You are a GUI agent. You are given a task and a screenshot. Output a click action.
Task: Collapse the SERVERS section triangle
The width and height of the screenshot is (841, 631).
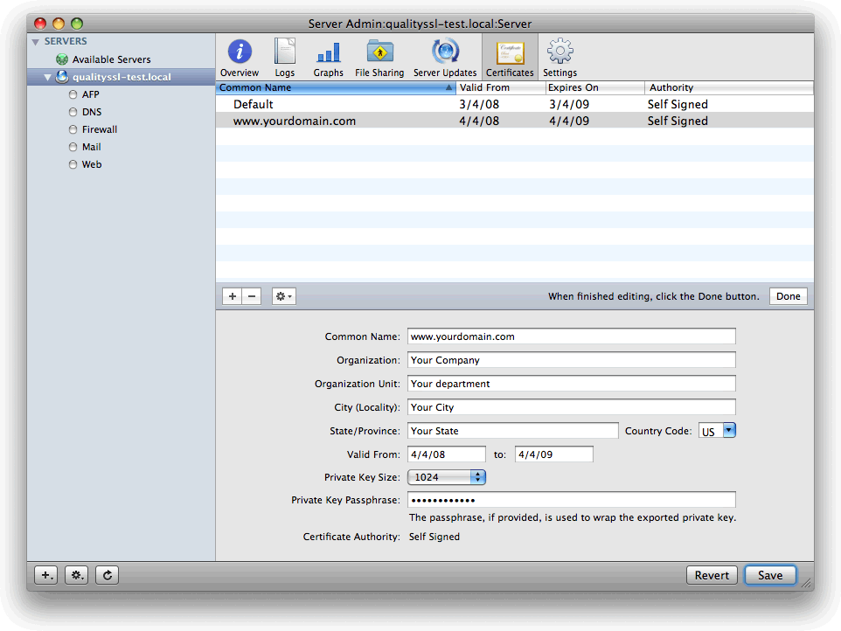[35, 42]
